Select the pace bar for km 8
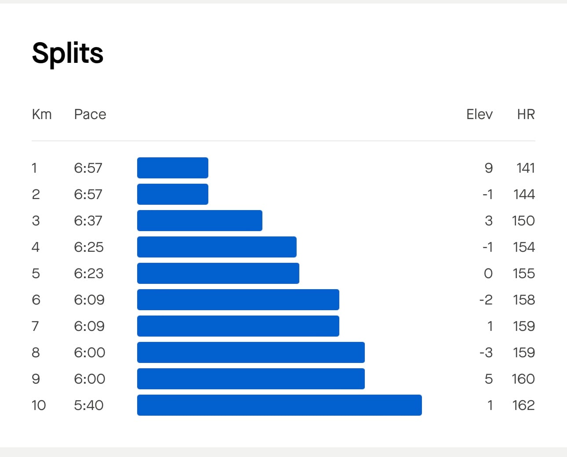Image resolution: width=567 pixels, height=457 pixels. tap(251, 352)
